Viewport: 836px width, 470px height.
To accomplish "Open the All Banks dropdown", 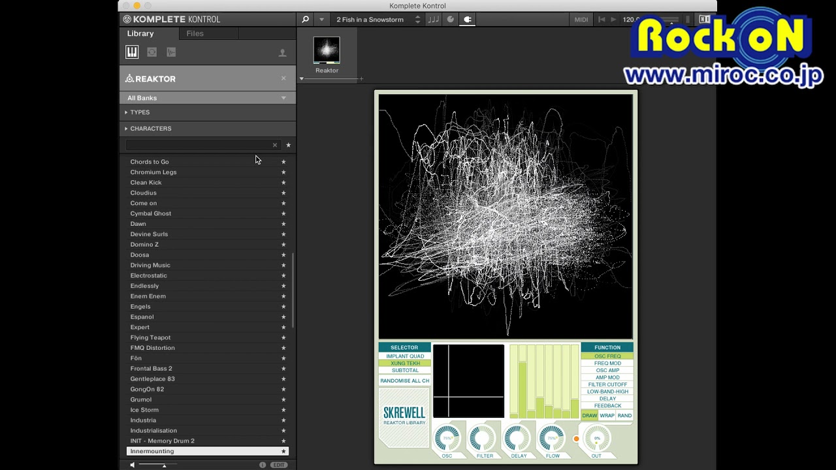I will [207, 98].
